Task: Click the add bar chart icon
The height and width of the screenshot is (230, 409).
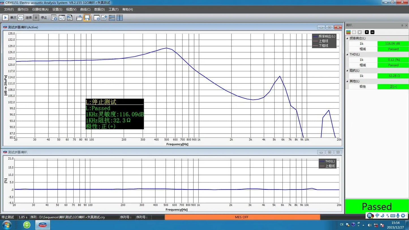Action: pyautogui.click(x=104, y=18)
